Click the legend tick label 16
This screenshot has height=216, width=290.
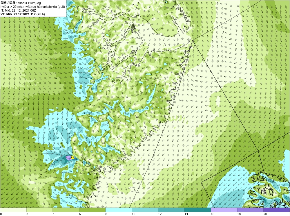tap(213, 214)
